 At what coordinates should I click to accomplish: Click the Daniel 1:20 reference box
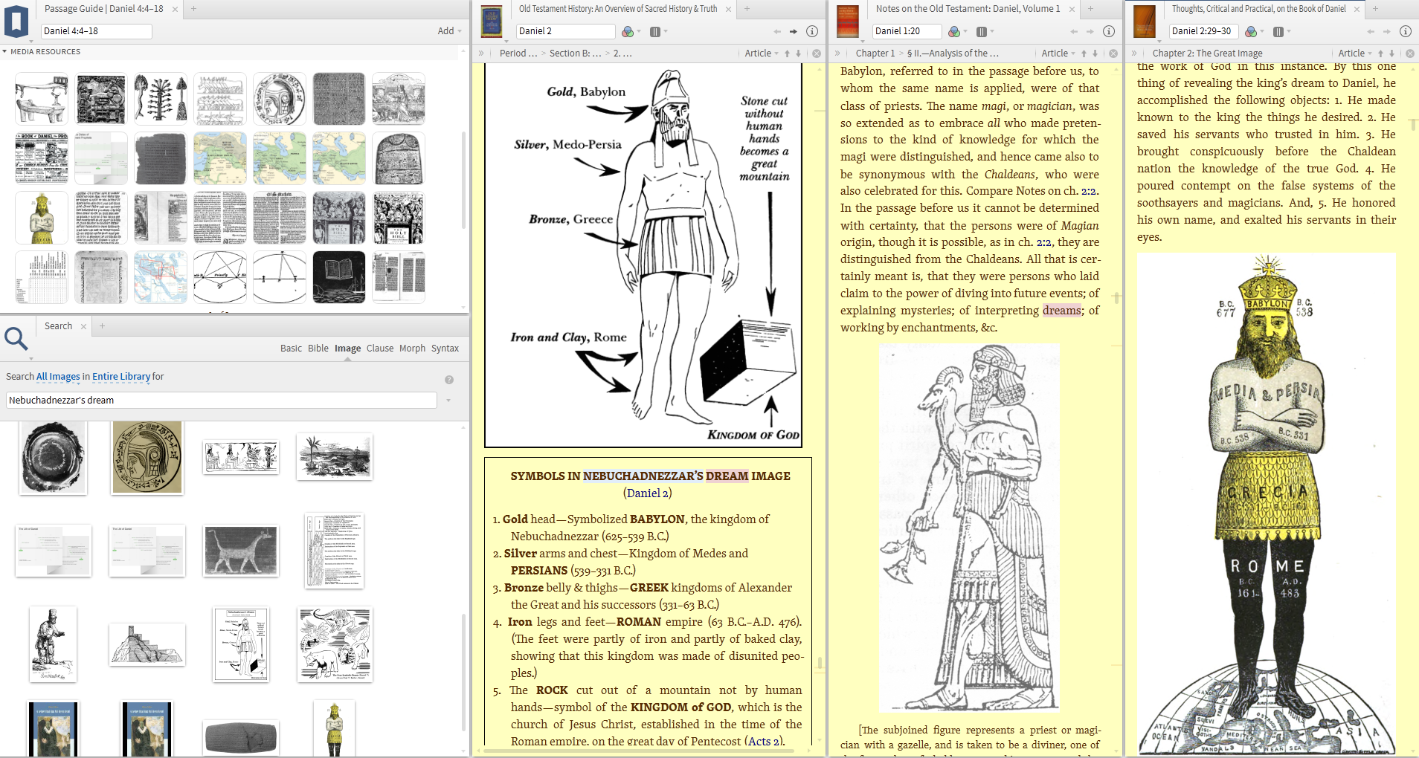pos(907,31)
